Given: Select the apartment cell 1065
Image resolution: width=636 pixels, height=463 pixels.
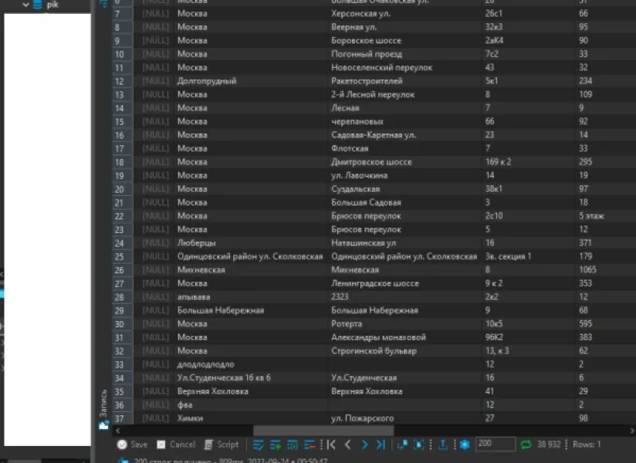Looking at the screenshot, I should [x=606, y=270].
